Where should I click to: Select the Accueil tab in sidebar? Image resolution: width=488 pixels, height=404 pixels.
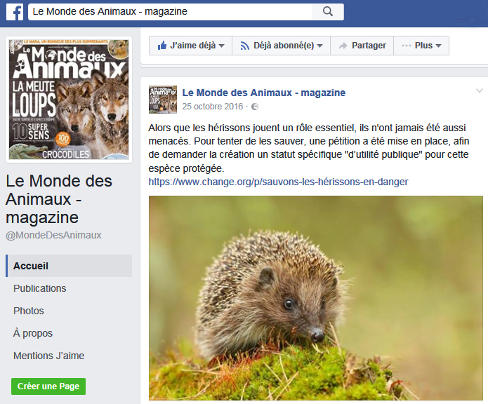pos(69,266)
